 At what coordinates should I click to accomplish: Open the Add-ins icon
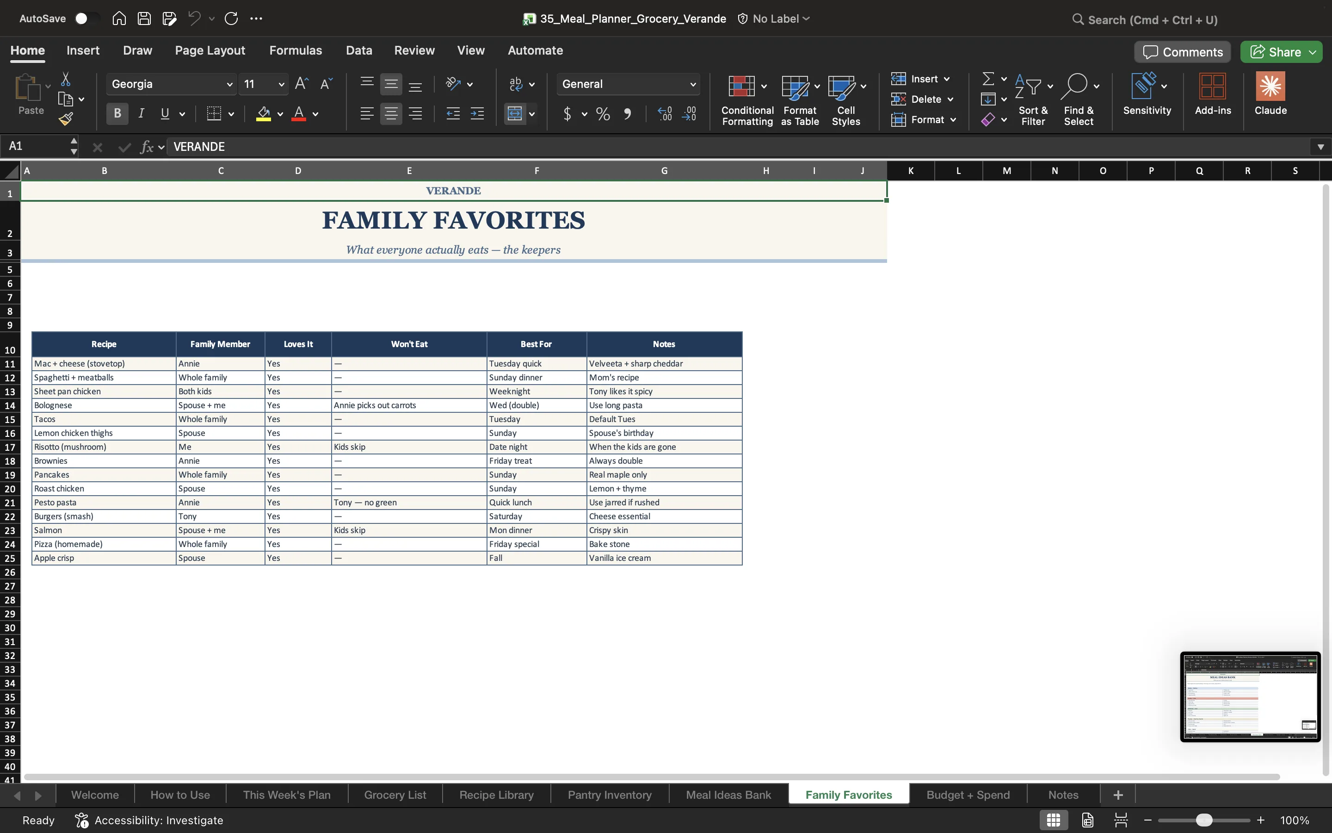tap(1213, 93)
